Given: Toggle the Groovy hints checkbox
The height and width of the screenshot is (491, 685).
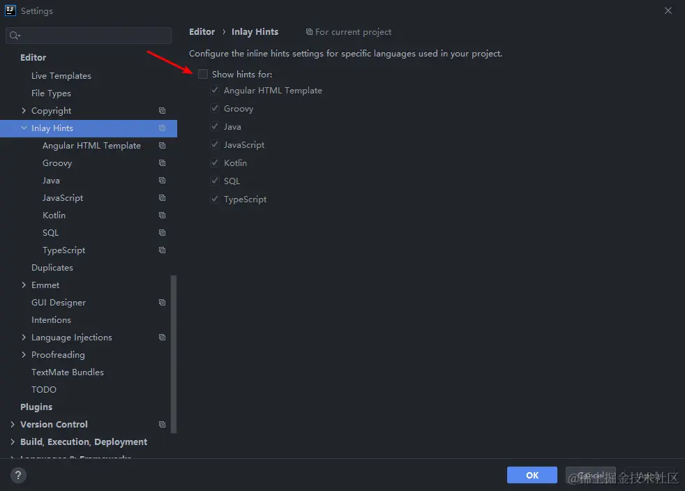Looking at the screenshot, I should click(215, 108).
